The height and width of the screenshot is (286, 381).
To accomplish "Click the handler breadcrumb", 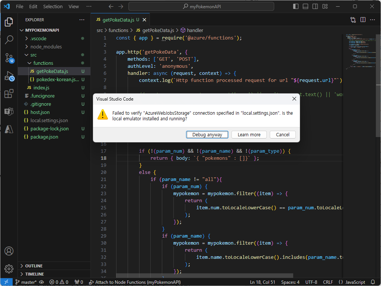I will [192, 30].
